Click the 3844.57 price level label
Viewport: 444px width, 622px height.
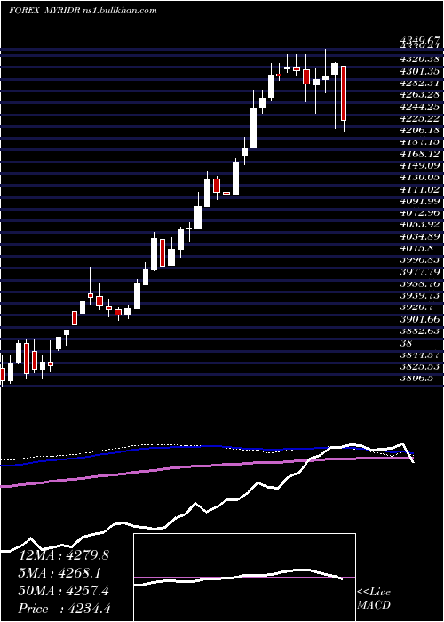(421, 354)
